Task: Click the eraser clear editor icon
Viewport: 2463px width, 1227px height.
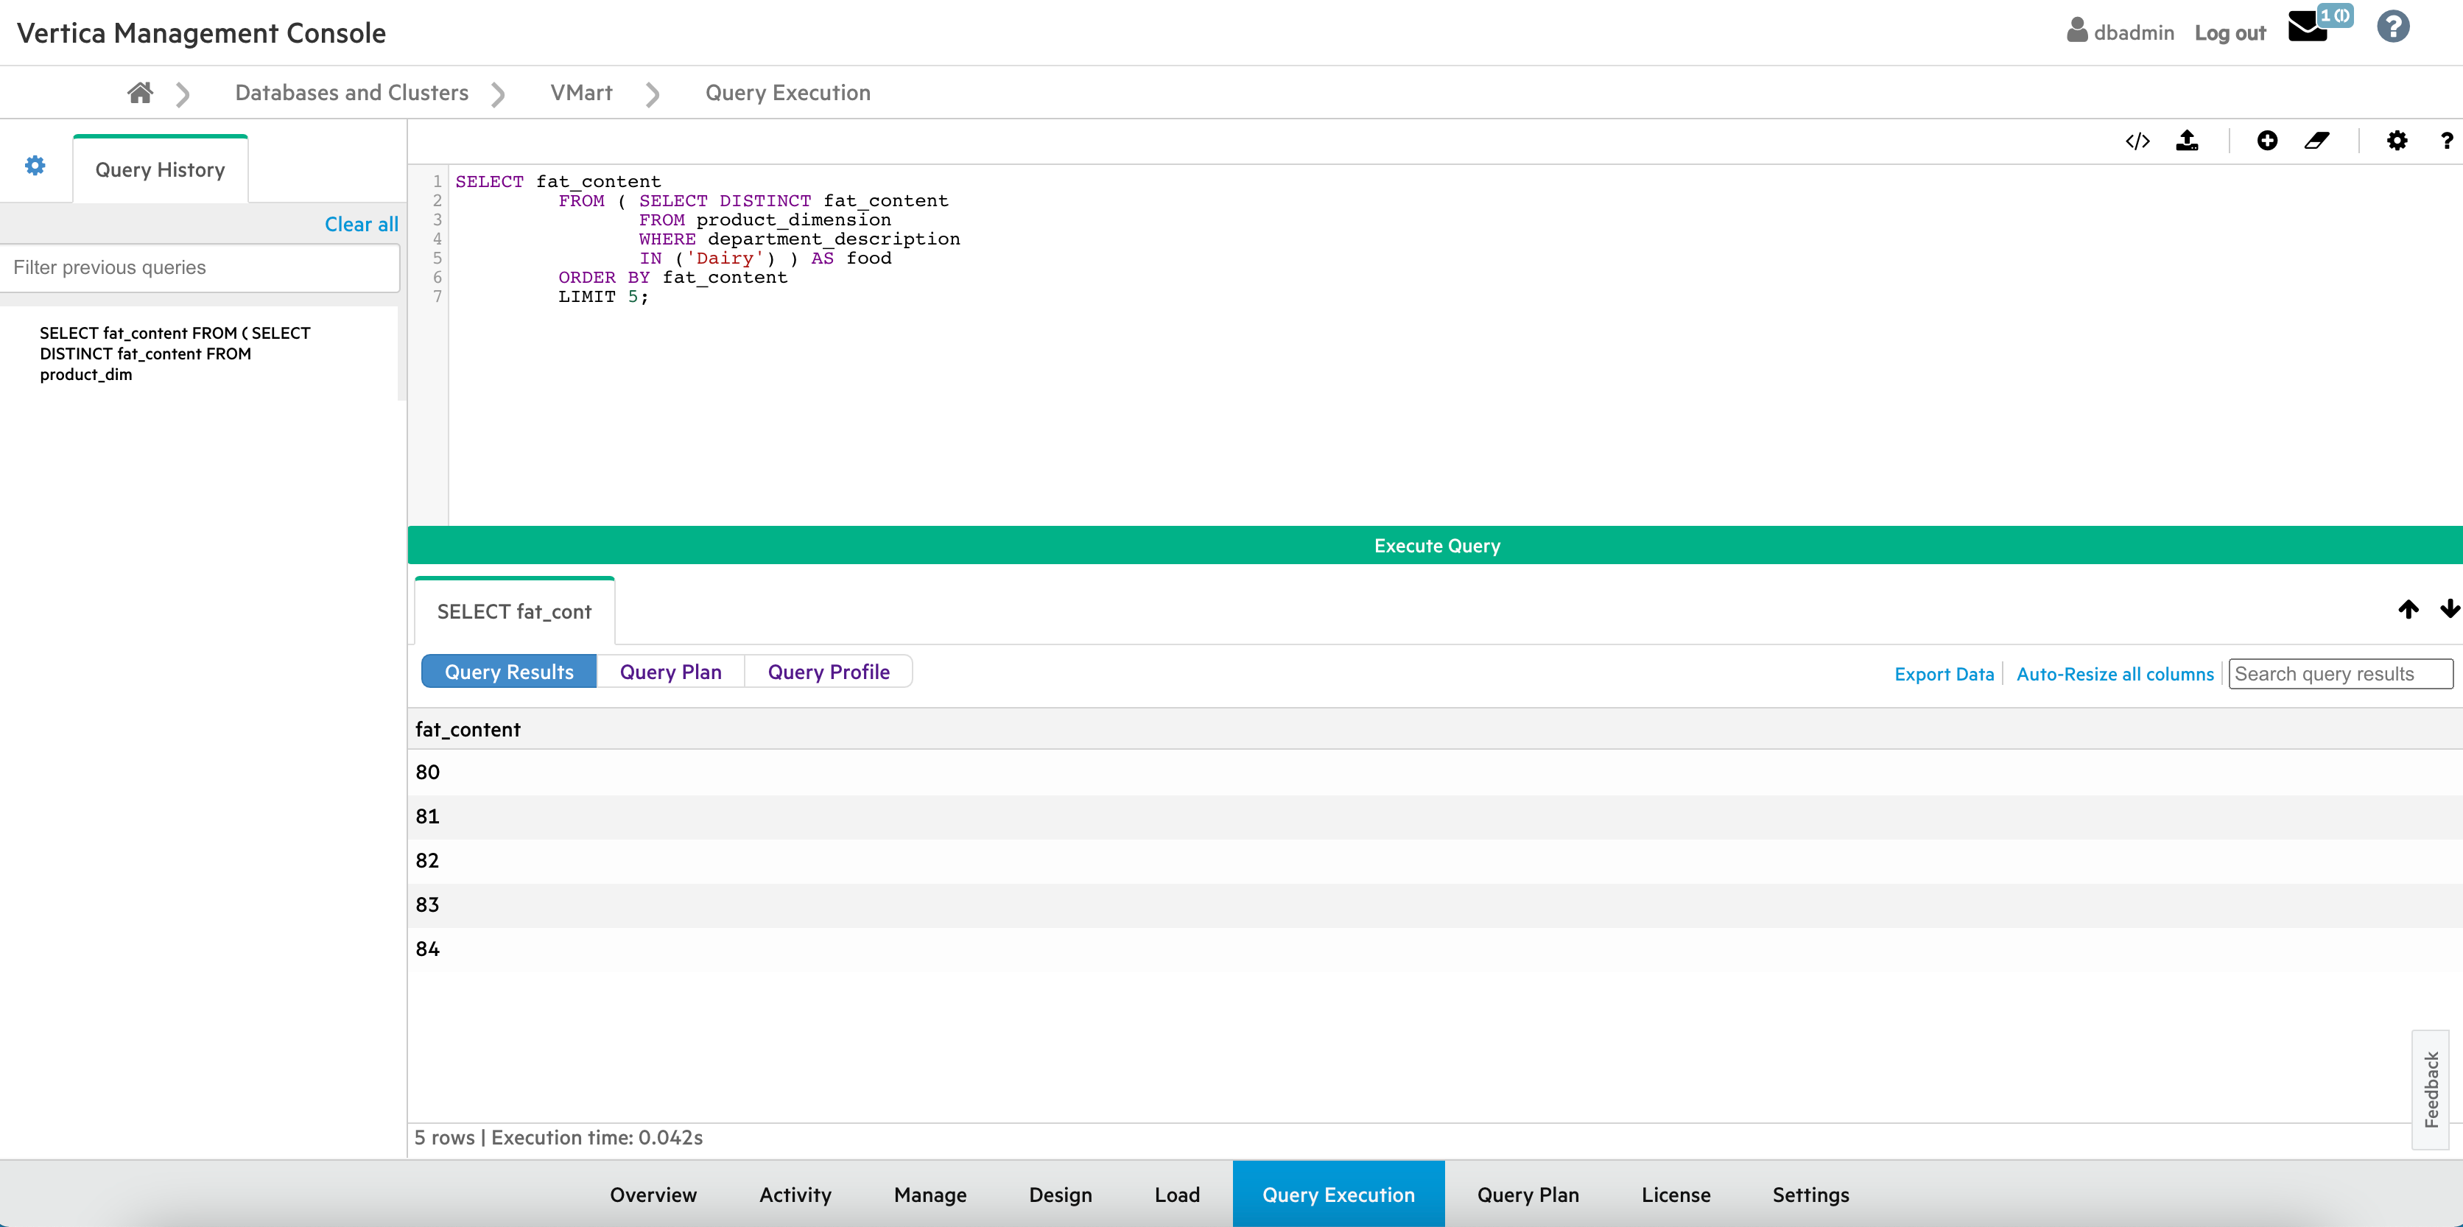Action: [2316, 141]
